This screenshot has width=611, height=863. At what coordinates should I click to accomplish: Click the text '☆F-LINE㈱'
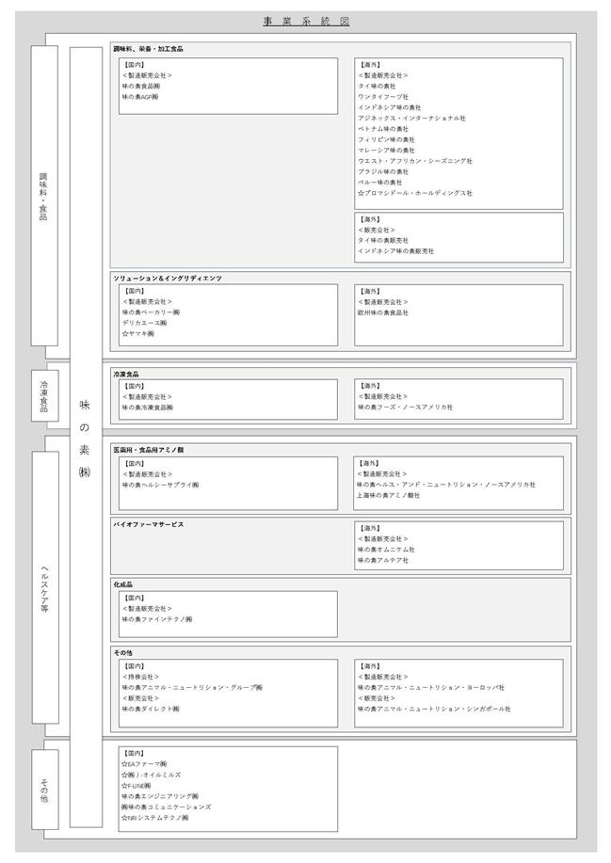tap(137, 786)
